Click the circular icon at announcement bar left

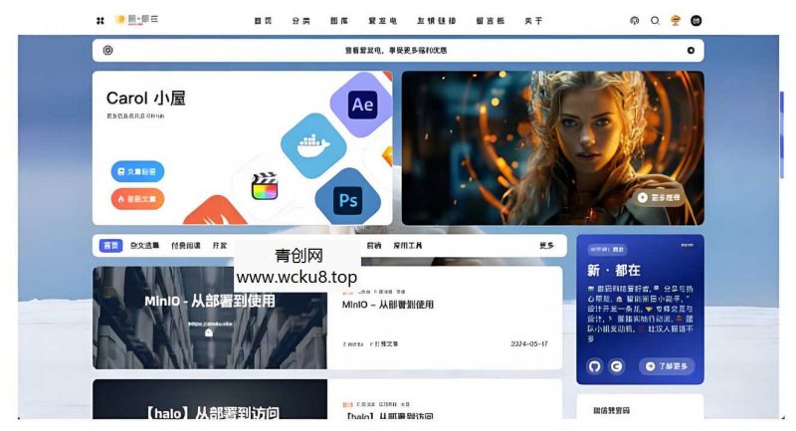coord(107,50)
